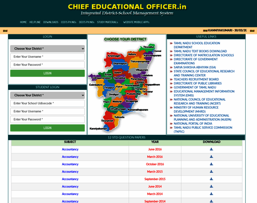Click the CHIEF EDUCATIONAL OFFICER.in site title

[x=127, y=7]
